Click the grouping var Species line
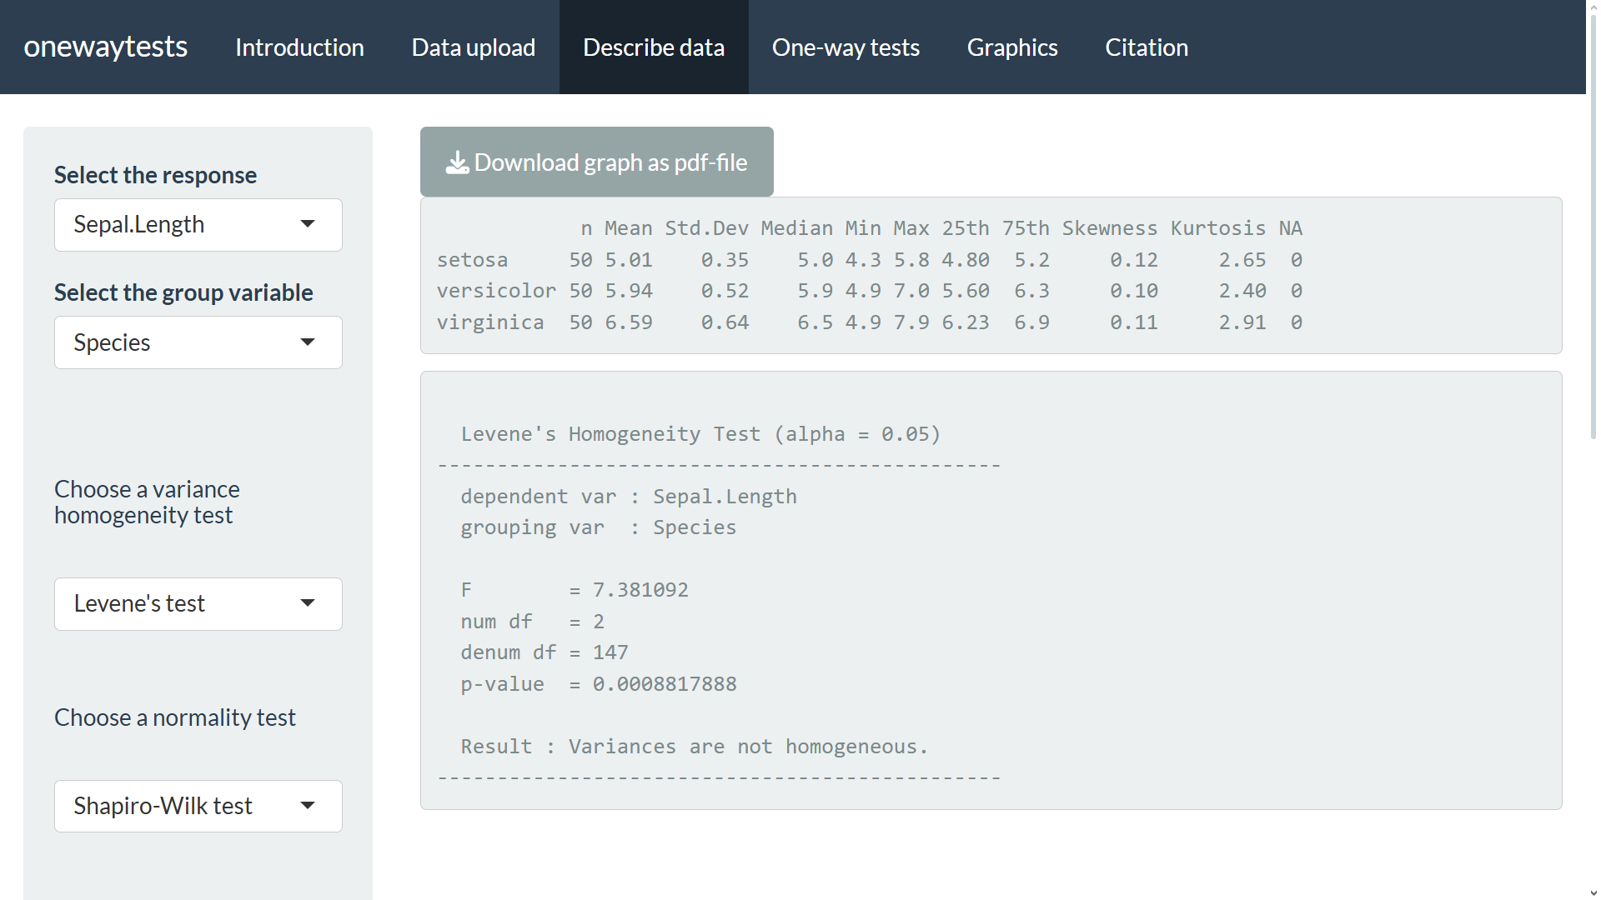Viewport: 1601px width, 900px height. pyautogui.click(x=599, y=527)
